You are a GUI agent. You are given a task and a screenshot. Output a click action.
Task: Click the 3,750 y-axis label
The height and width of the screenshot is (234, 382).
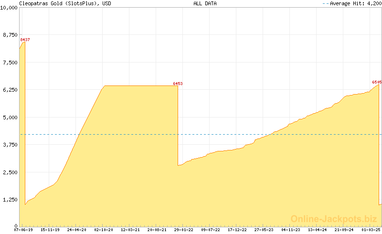pos(10,145)
